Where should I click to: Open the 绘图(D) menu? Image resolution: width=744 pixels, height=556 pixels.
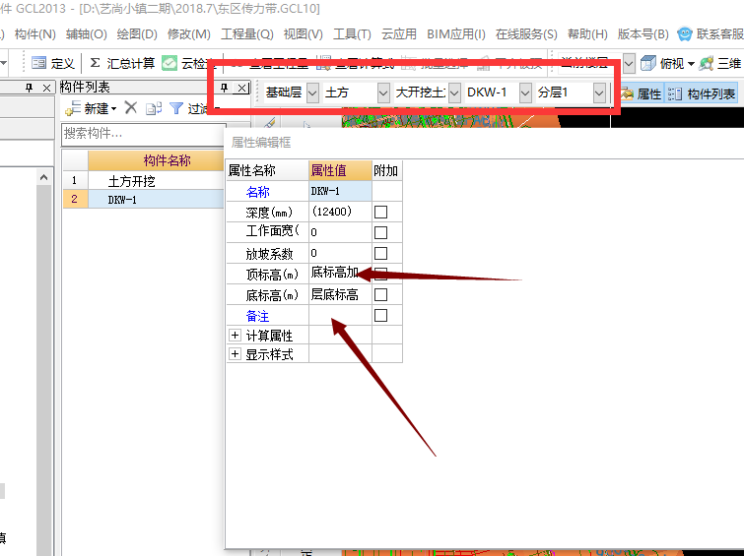tap(137, 34)
